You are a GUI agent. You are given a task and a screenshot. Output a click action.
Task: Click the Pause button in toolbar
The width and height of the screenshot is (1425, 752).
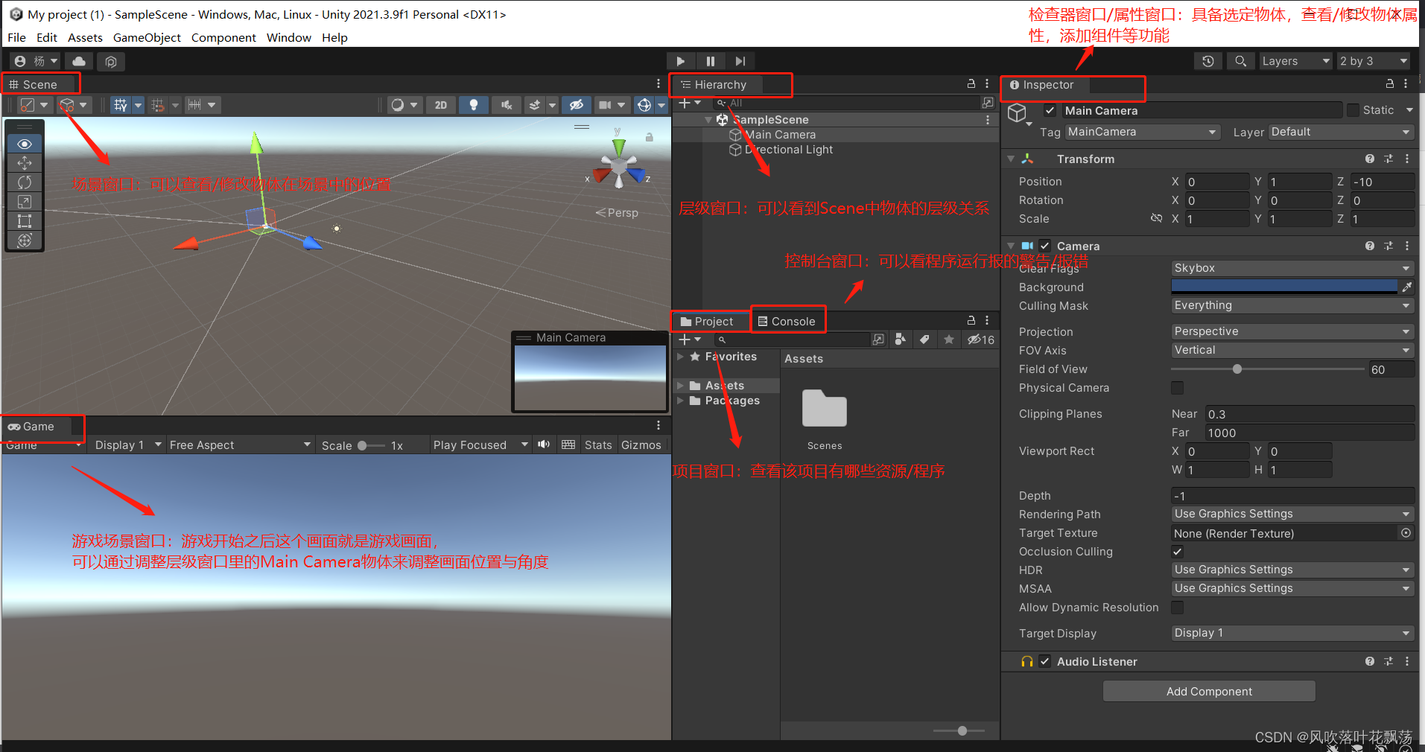pyautogui.click(x=710, y=61)
